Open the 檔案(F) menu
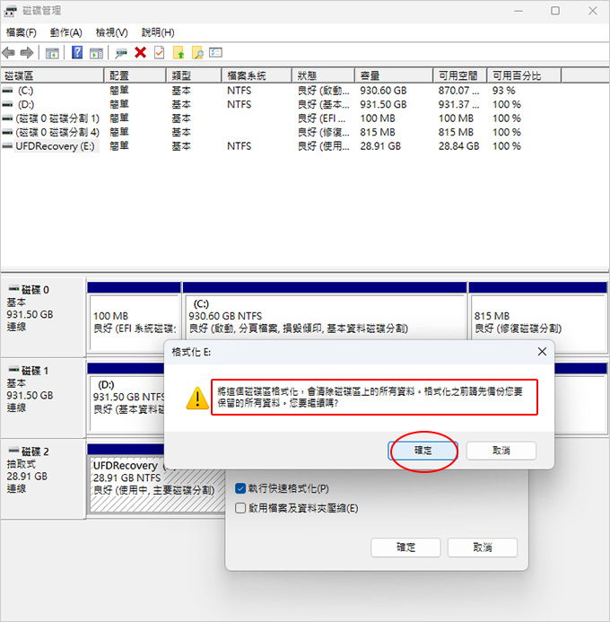610x622 pixels. pos(22,32)
